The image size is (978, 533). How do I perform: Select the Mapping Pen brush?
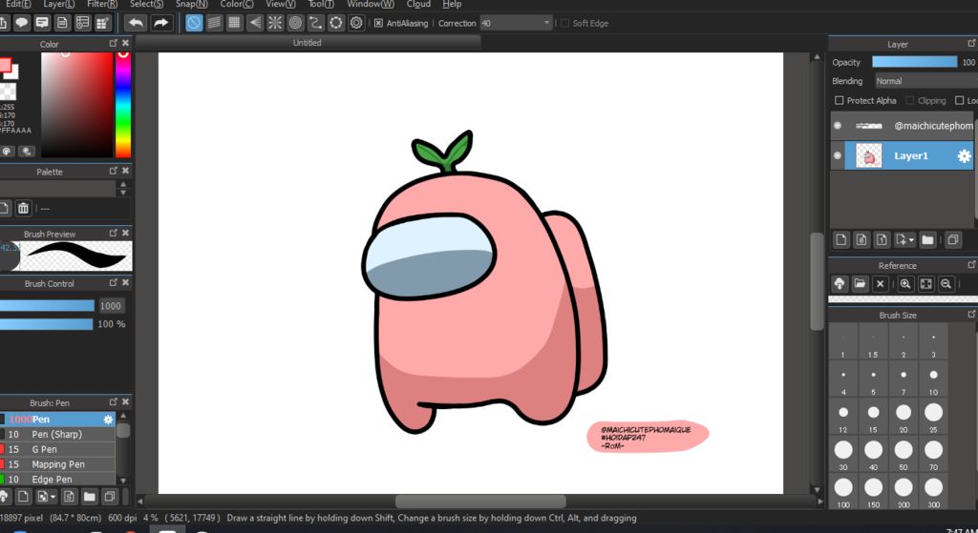click(57, 464)
